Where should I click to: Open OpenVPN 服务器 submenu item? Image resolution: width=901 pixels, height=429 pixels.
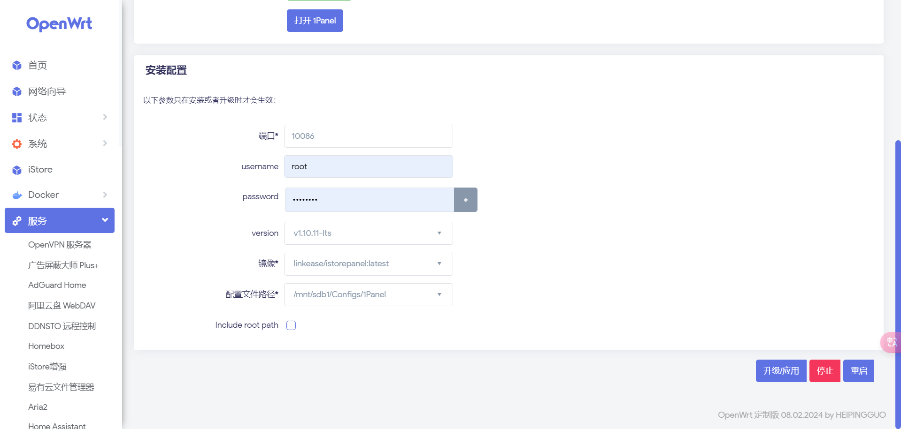[60, 245]
